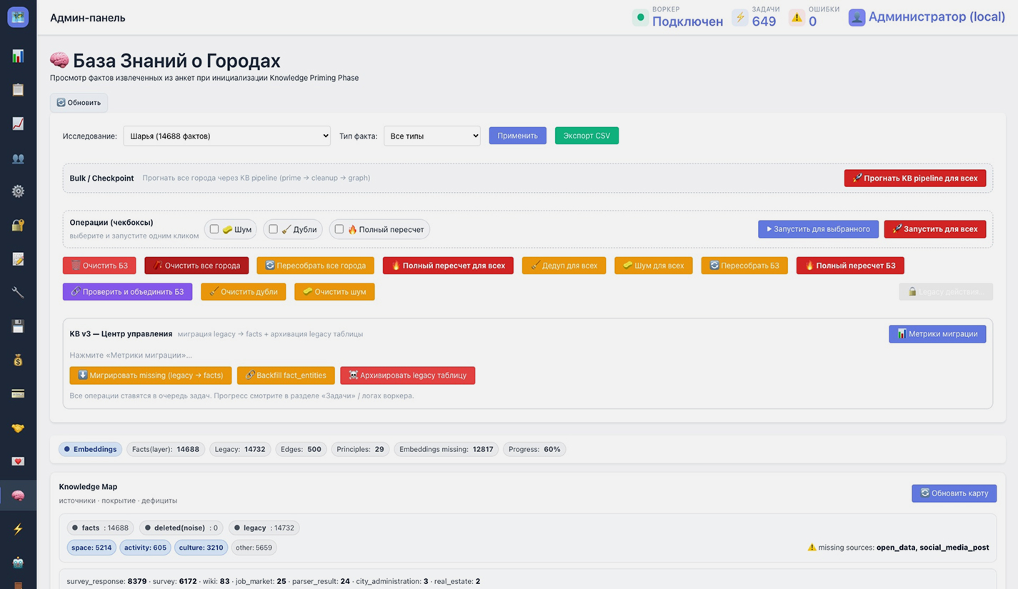1018x589 pixels.
Task: Open the users icon in sidebar
Action: pyautogui.click(x=18, y=158)
